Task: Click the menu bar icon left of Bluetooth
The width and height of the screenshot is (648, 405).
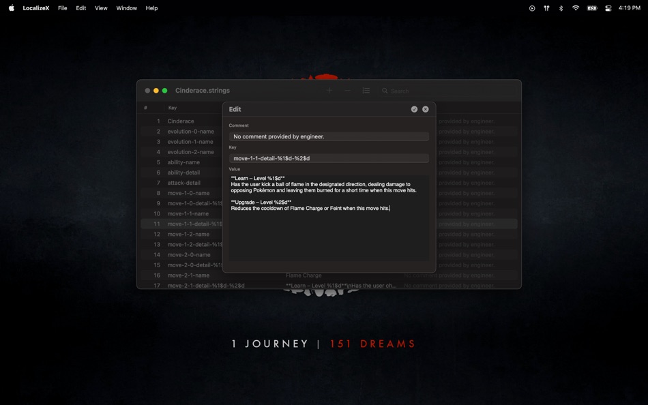Action: (x=546, y=8)
